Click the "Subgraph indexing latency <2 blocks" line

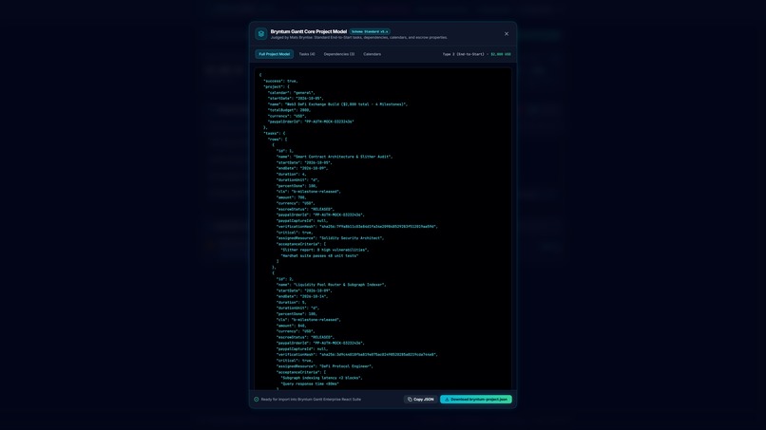321,378
